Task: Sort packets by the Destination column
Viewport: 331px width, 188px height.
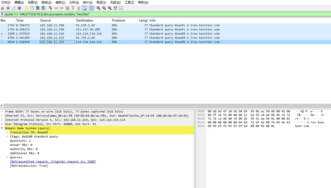Action: point(93,20)
